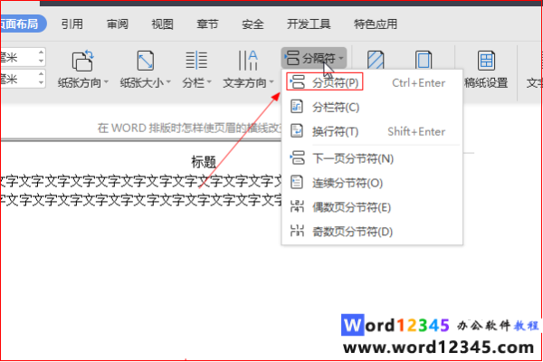Click the 分栏 columns icon
Screen dimensions: 543x362
click(196, 61)
